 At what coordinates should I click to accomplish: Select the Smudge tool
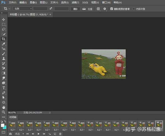coord(4,78)
